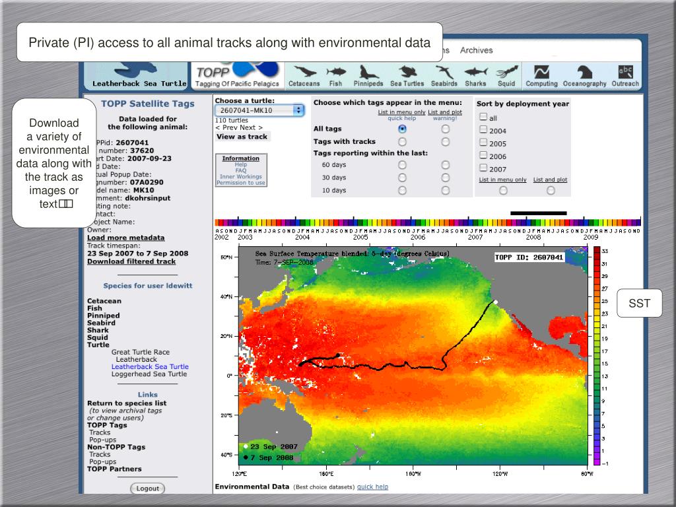The height and width of the screenshot is (507, 676).
Task: Open the Outreach icon
Action: (625, 76)
